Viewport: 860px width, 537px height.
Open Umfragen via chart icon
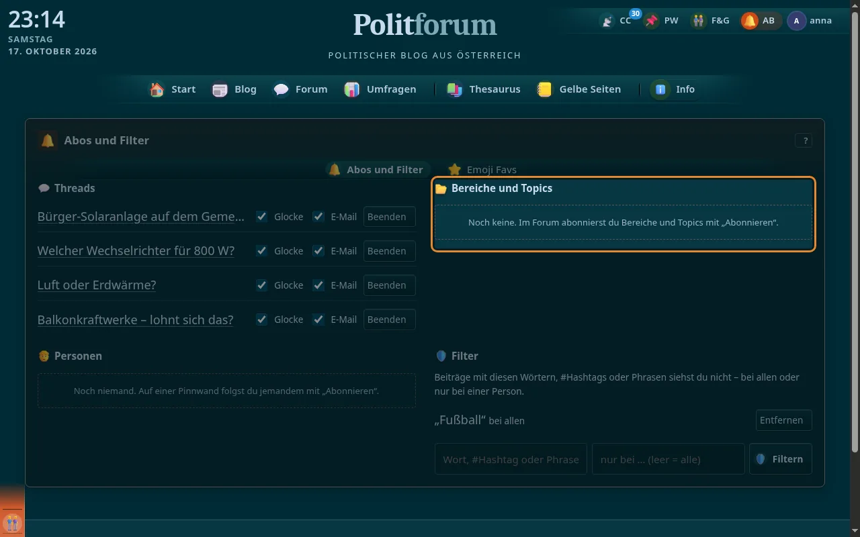pos(352,89)
